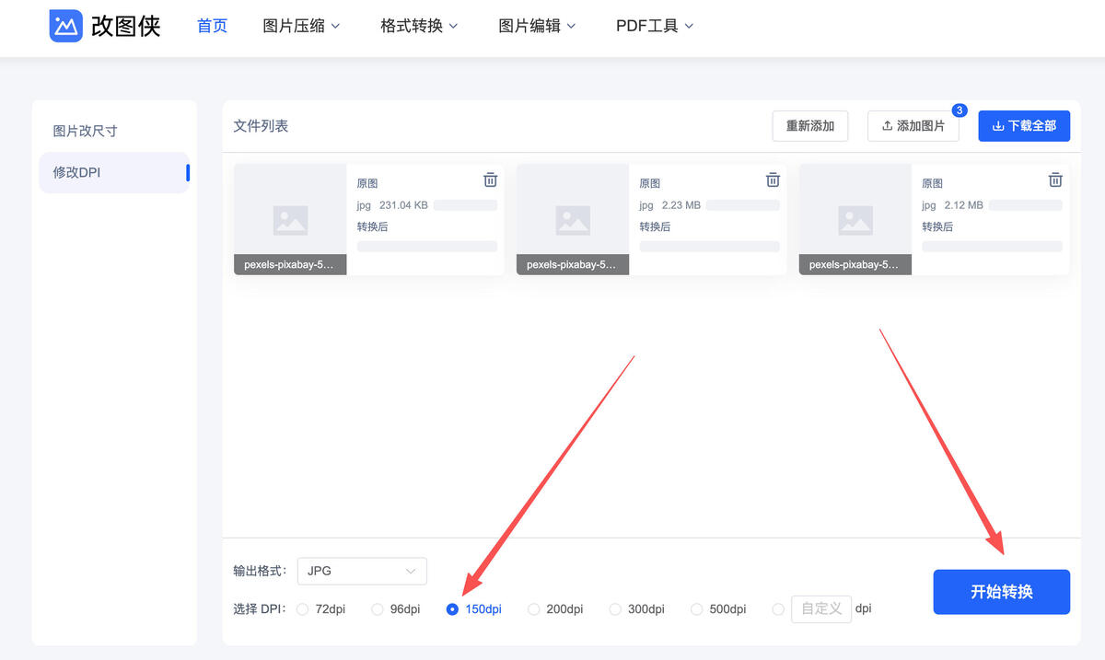Click the image placeholder icon of the first thumbnail
Screen dimensions: 1105x660
289,219
